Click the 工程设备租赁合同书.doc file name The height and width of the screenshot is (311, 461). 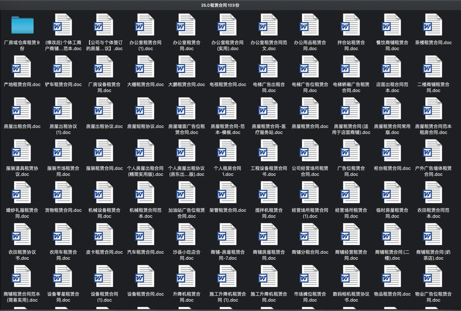tap(269, 171)
